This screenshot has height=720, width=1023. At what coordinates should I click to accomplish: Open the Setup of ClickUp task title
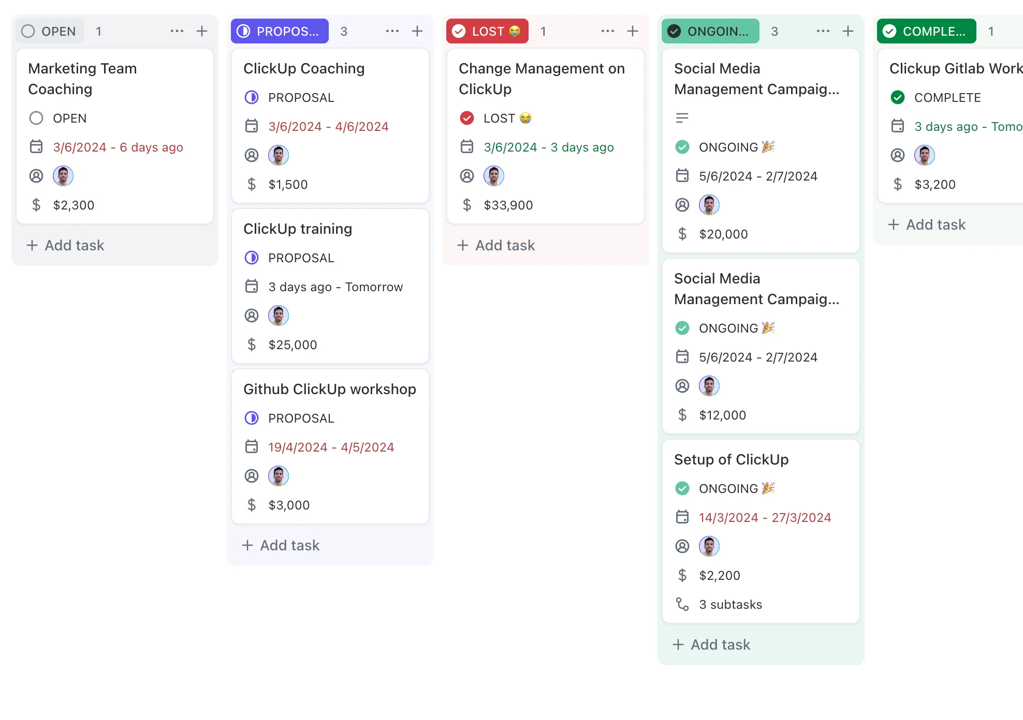[731, 459]
